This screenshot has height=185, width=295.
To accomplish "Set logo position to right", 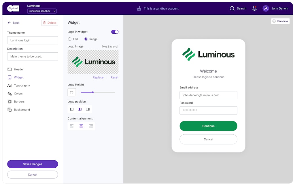I will click(88, 109).
